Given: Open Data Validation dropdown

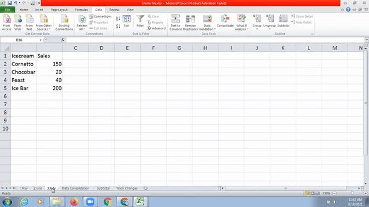Looking at the screenshot, I should coord(207,22).
